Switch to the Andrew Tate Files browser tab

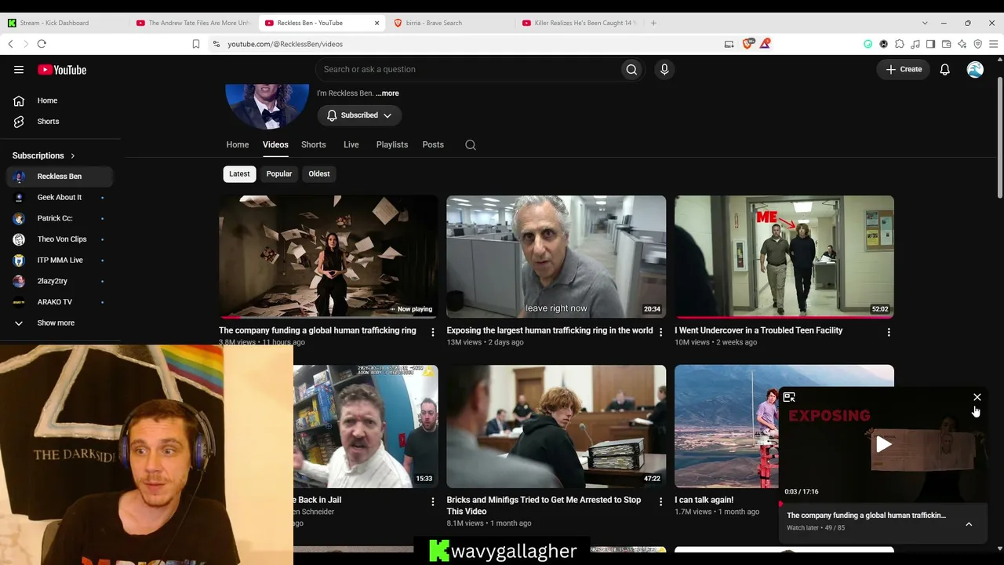[x=192, y=23]
